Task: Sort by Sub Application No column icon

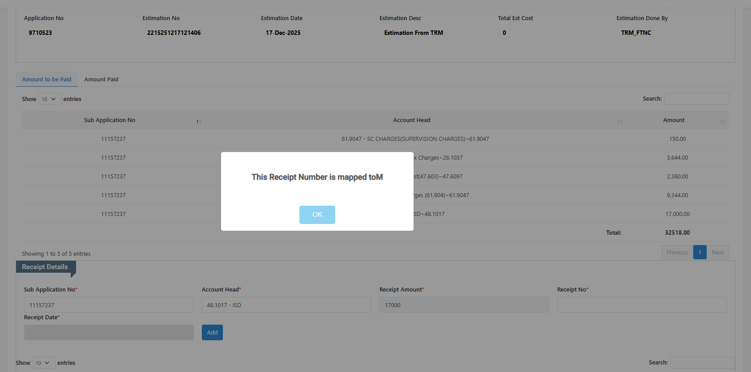Action: [199, 122]
